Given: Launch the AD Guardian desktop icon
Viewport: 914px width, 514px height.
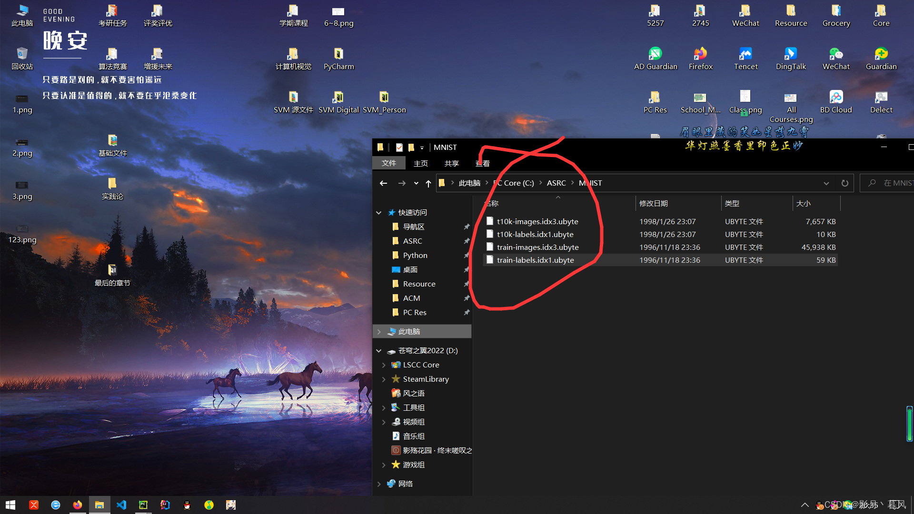Looking at the screenshot, I should click(655, 59).
